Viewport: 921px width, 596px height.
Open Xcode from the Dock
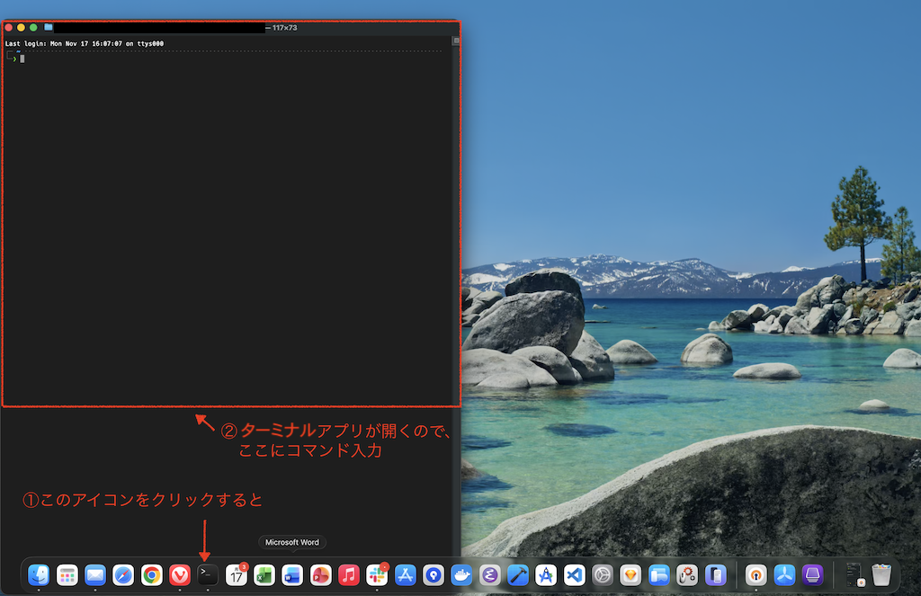pyautogui.click(x=518, y=574)
